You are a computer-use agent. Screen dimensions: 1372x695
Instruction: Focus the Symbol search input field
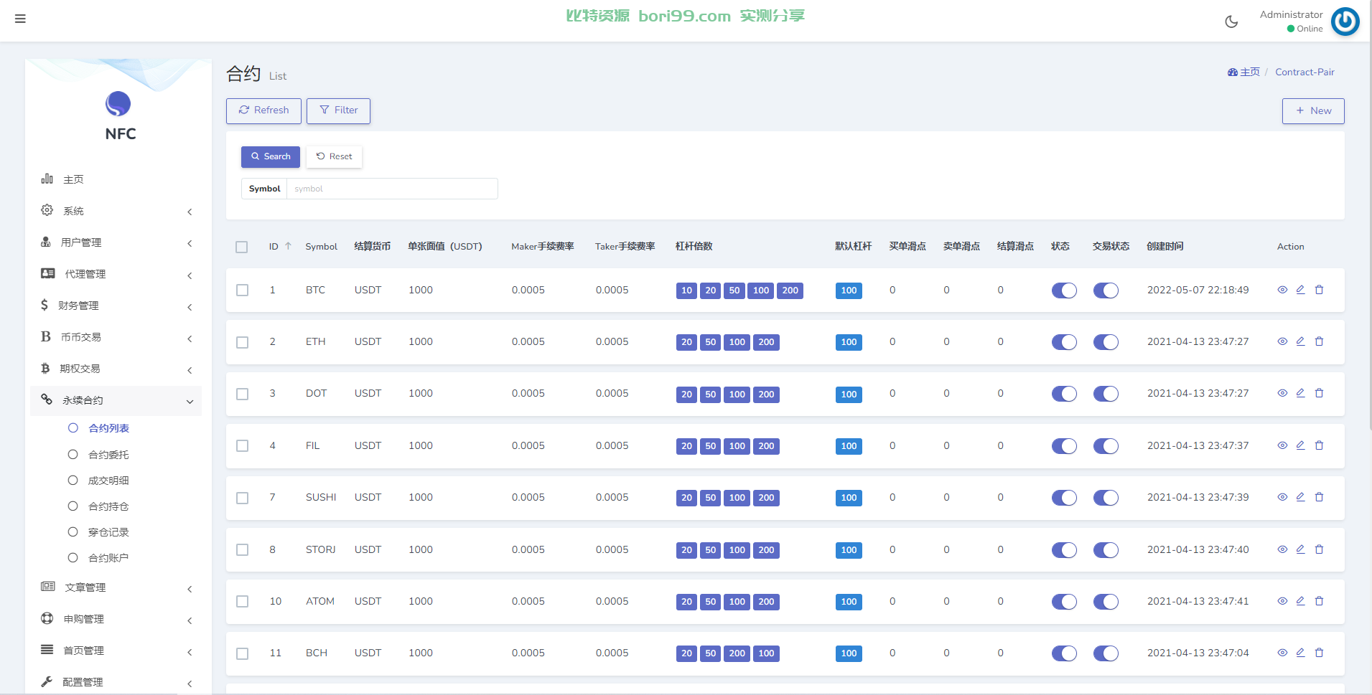tap(392, 189)
